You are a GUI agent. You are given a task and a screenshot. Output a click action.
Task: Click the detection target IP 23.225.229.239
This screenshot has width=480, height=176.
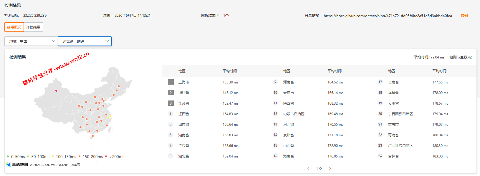coord(35,16)
